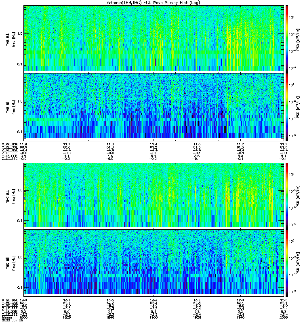Click the THB X_RE_GSE value '11.2'
Screen dimensions: 303x323
tap(240, 144)
